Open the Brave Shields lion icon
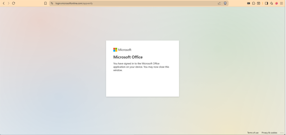 (225, 3)
